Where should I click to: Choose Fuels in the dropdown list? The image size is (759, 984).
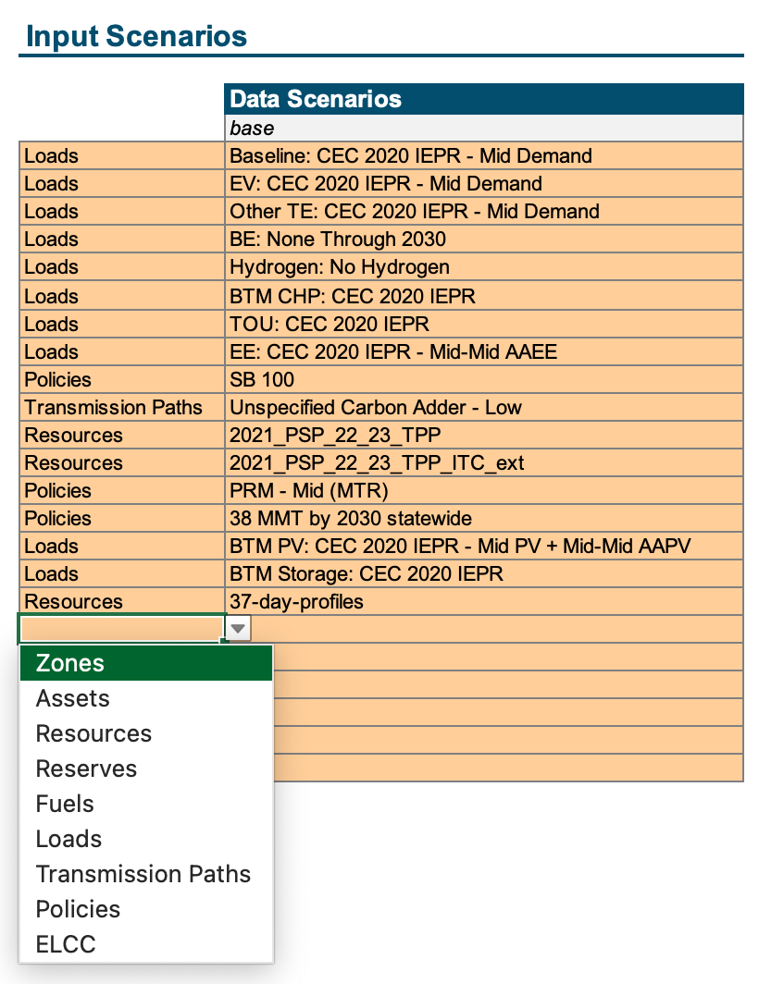146,804
